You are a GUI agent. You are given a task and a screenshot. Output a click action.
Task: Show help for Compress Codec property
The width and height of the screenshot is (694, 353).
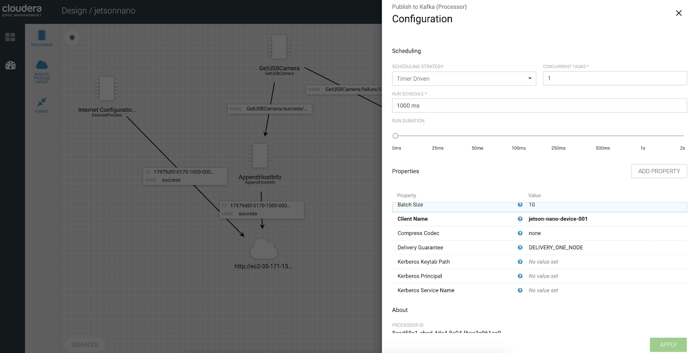[520, 233]
